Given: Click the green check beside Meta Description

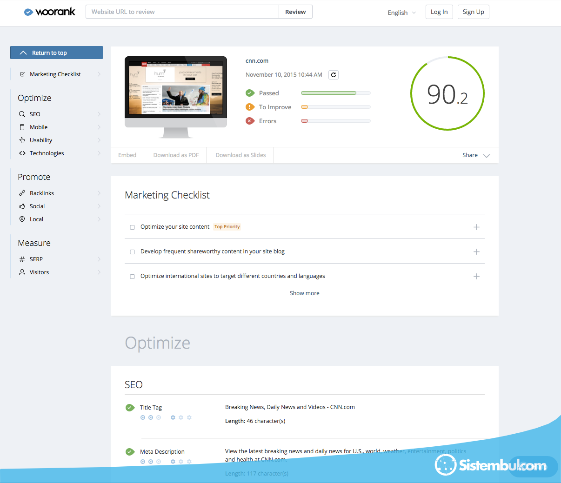Looking at the screenshot, I should pos(130,452).
